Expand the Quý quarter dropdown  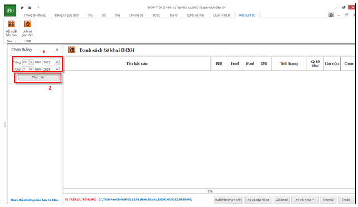pyautogui.click(x=31, y=69)
